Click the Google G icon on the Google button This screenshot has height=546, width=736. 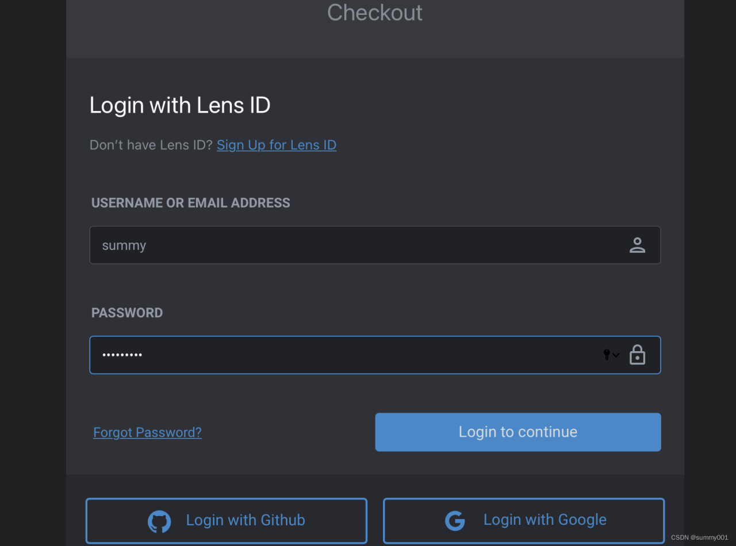point(455,521)
